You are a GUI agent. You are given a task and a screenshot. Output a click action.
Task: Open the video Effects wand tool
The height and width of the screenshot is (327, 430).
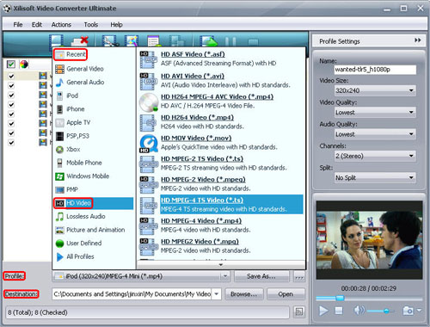pyautogui.click(x=132, y=40)
